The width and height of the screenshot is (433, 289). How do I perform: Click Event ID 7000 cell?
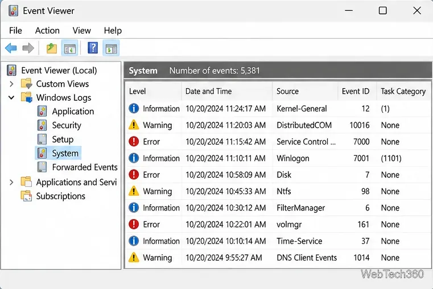pos(361,142)
